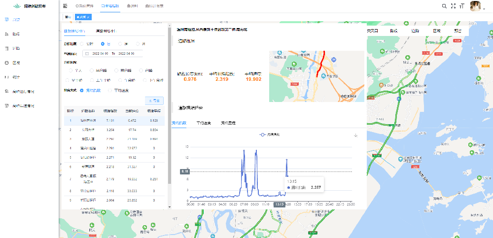
Task: Close the active blue tag with its X
Action: [89, 17]
